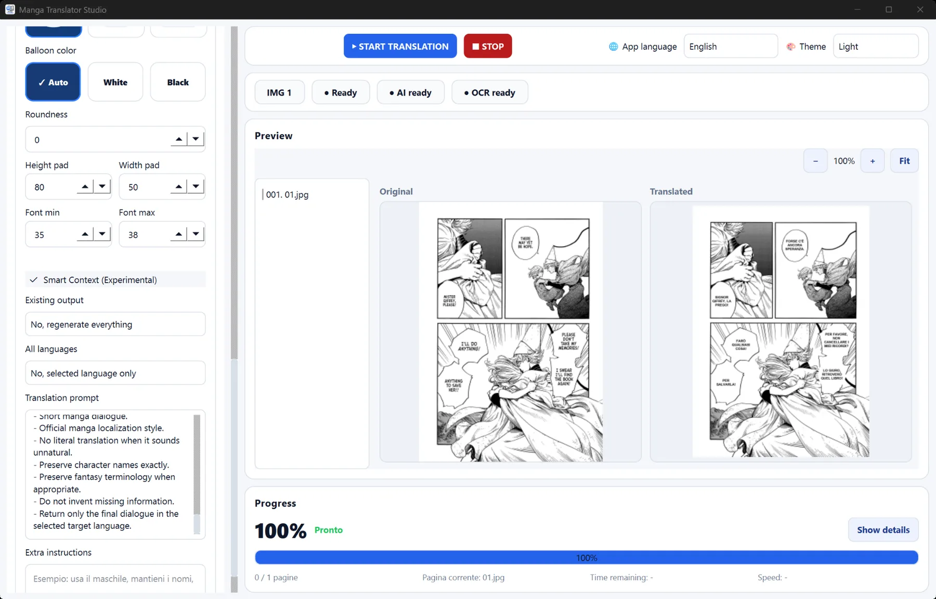Decrease Height pad with the down arrow
936x599 pixels.
pos(102,187)
